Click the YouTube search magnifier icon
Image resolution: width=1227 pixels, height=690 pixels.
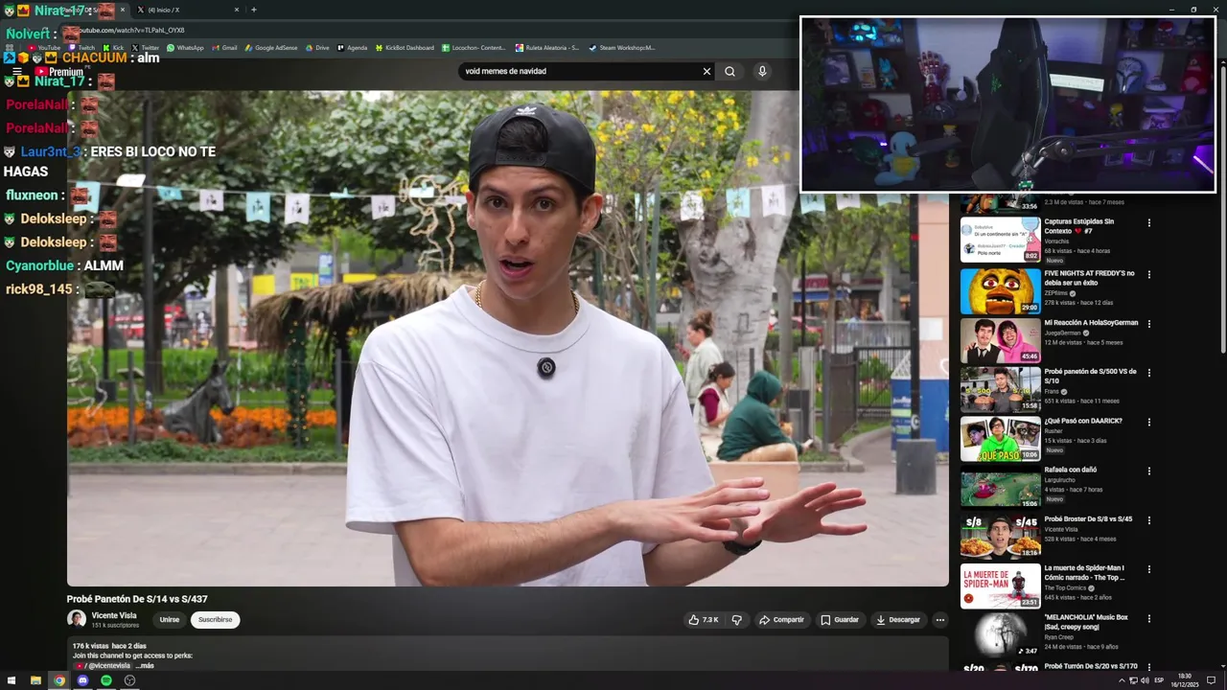click(729, 71)
